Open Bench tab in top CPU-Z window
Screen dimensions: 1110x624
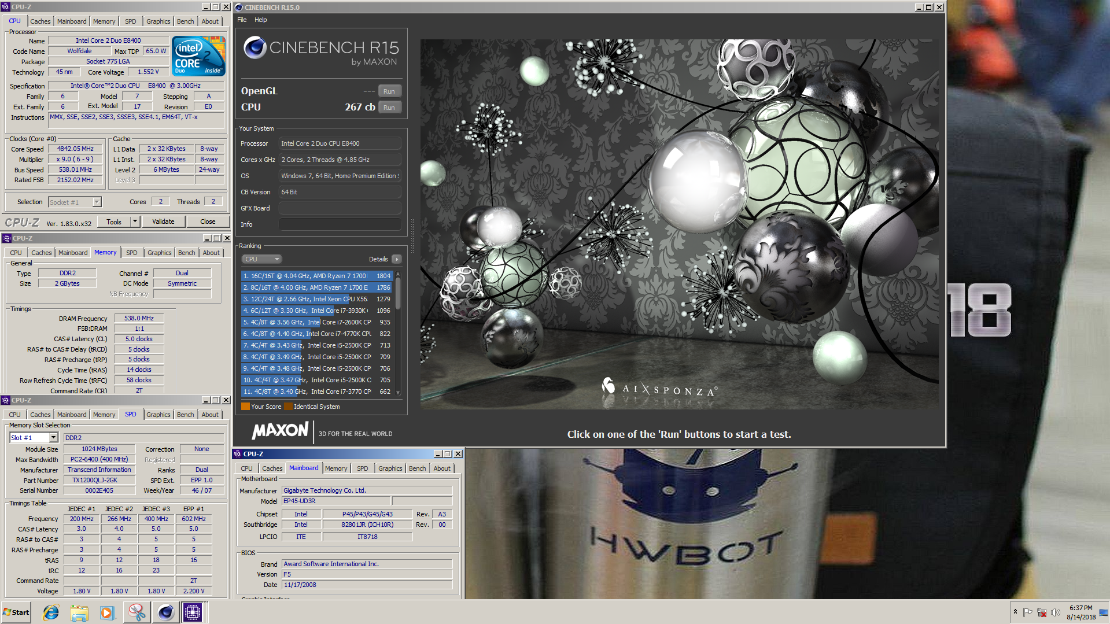click(x=185, y=21)
